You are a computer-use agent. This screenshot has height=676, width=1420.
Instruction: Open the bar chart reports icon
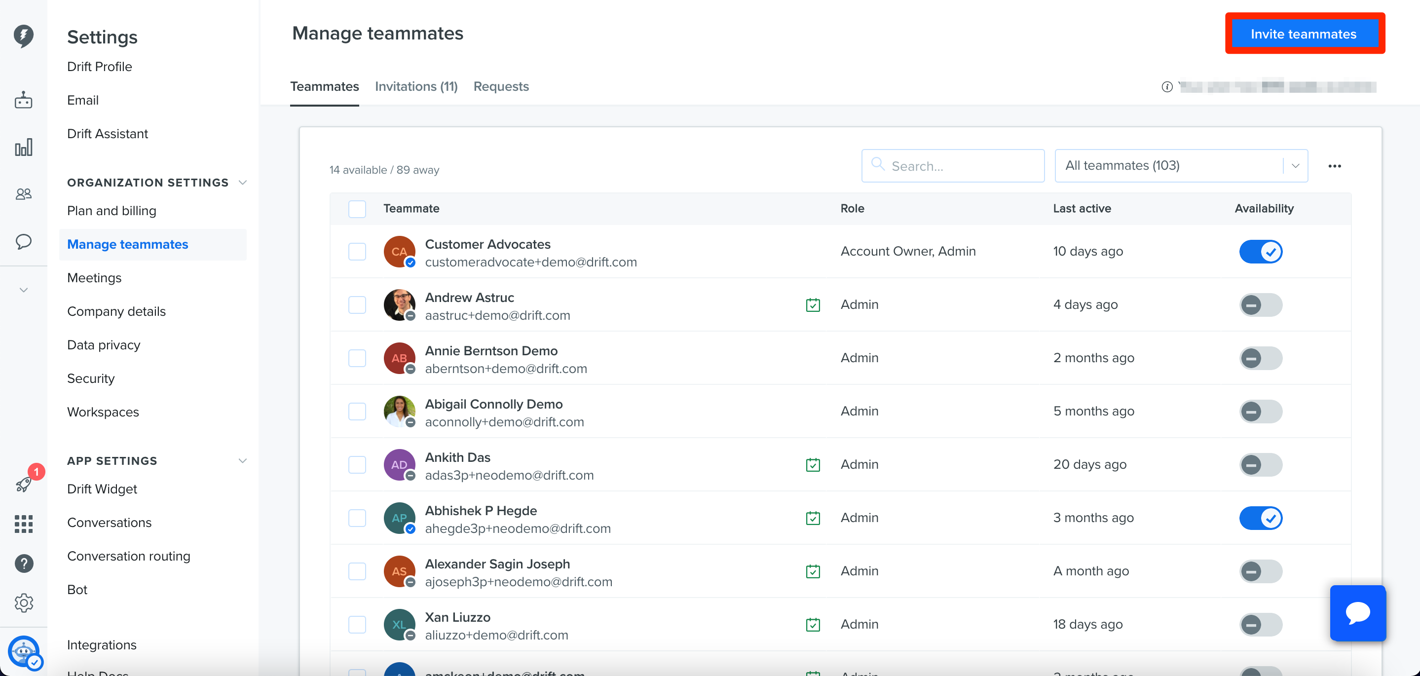pyautogui.click(x=23, y=147)
